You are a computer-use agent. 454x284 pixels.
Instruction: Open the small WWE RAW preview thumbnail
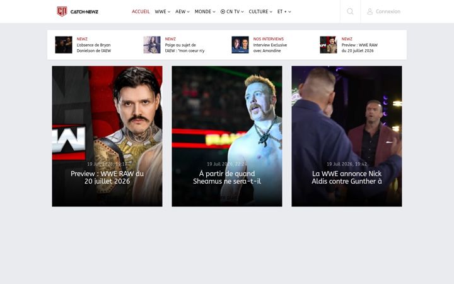(x=329, y=45)
